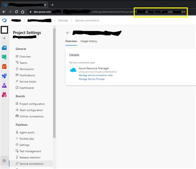
Task: Click scrollbar up arrow in settings panel
Action: click(x=54, y=27)
